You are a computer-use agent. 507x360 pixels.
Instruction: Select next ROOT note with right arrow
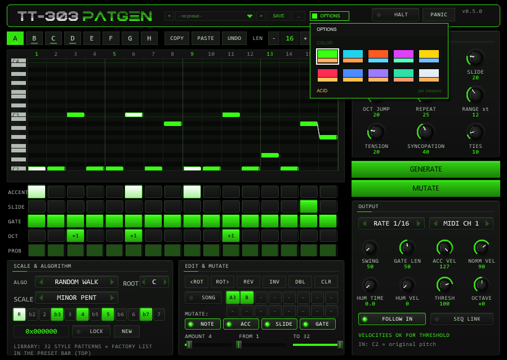click(x=165, y=282)
